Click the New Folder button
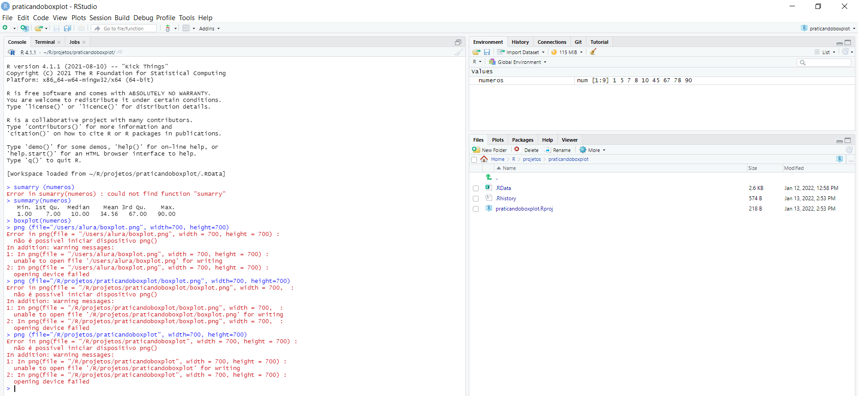The width and height of the screenshot is (858, 396). 489,150
